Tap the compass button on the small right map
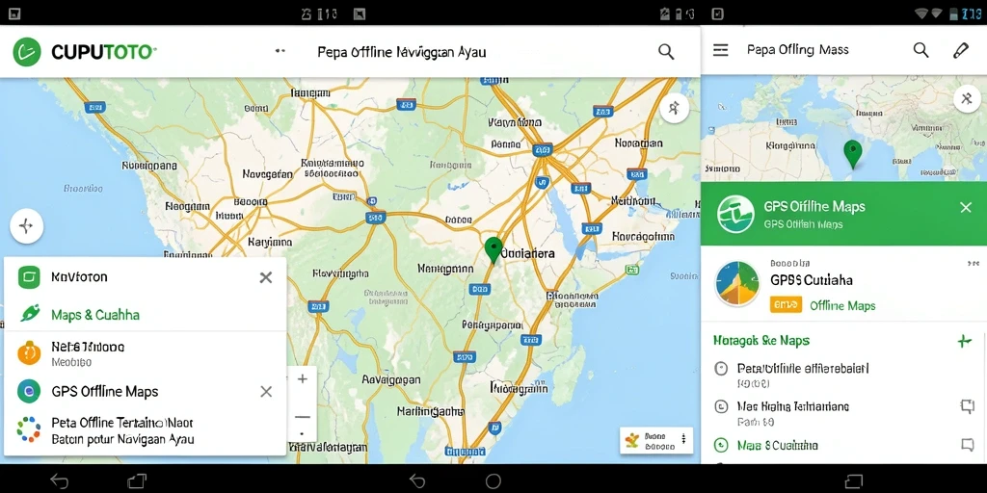Image resolution: width=987 pixels, height=493 pixels. coord(968,99)
